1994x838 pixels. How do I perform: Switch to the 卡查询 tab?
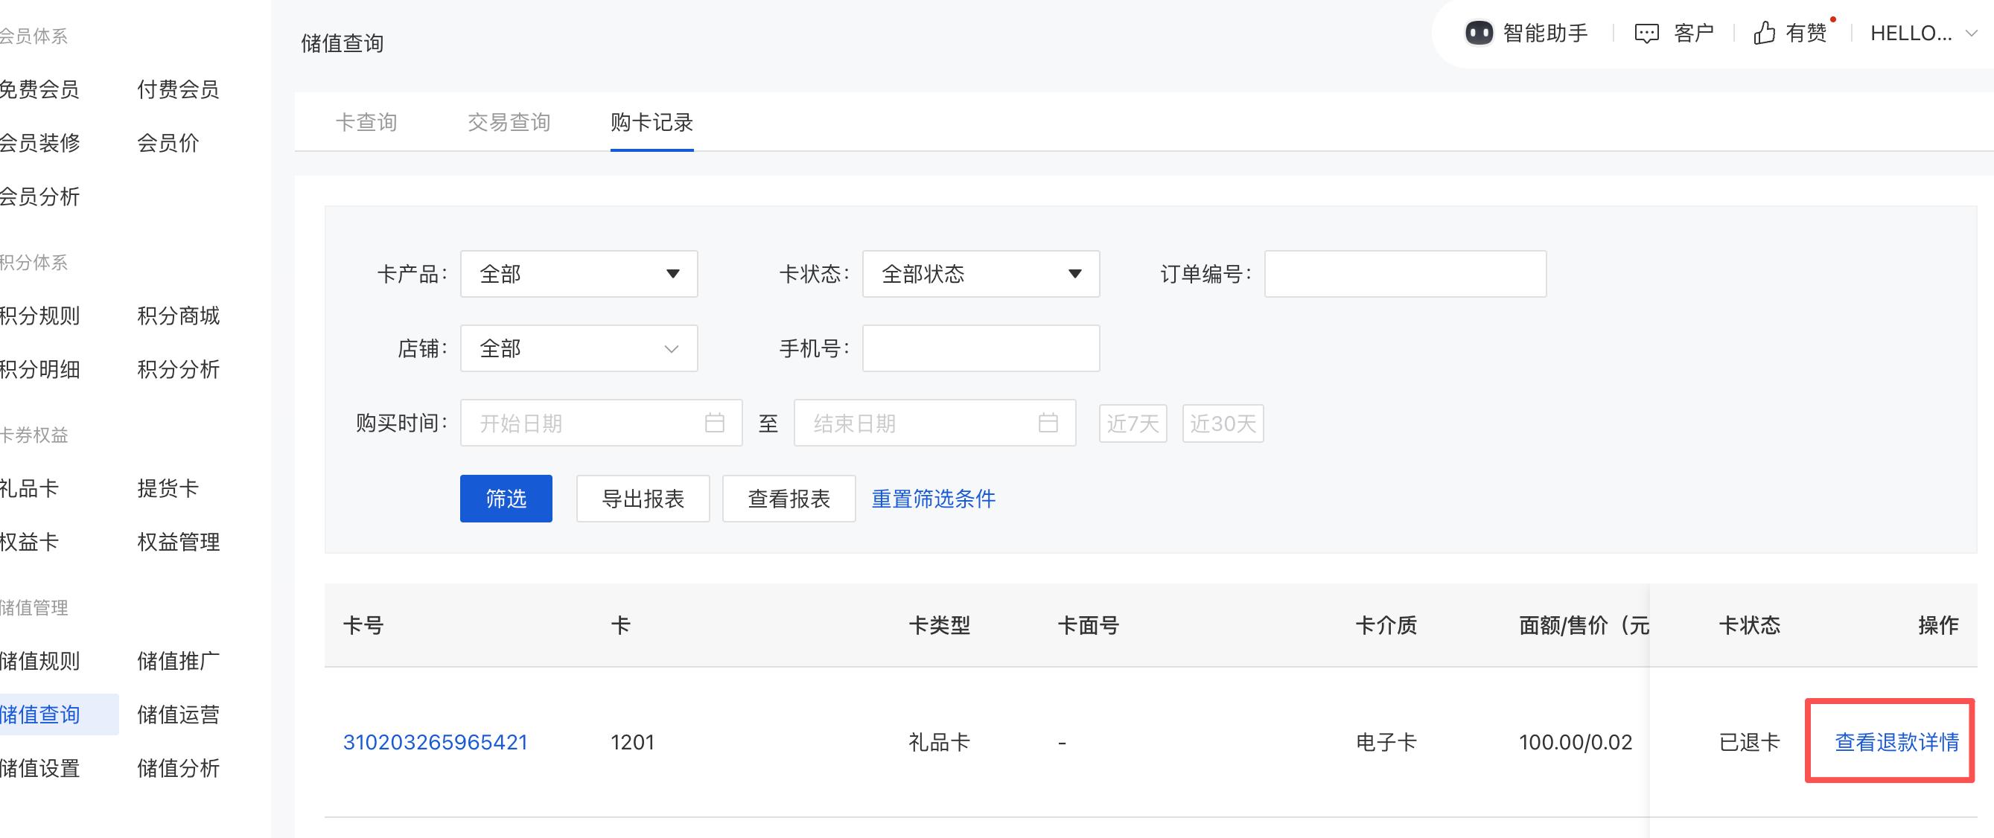[x=366, y=122]
